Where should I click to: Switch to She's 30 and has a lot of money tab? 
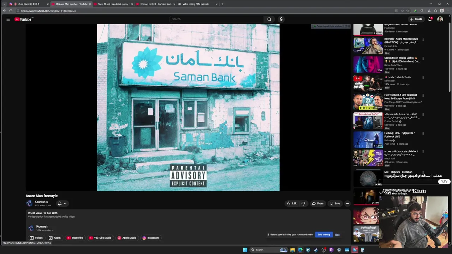point(113,4)
